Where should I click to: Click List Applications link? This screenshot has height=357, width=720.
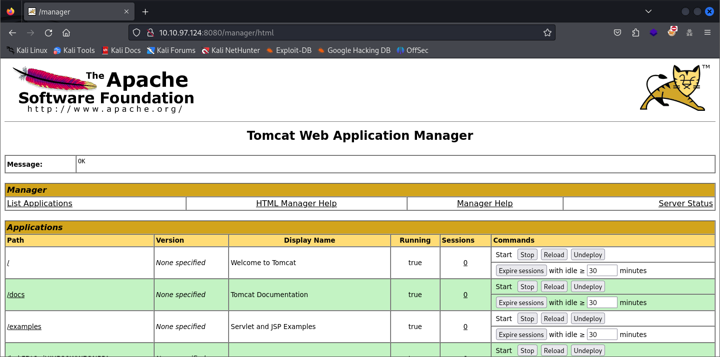tap(39, 204)
